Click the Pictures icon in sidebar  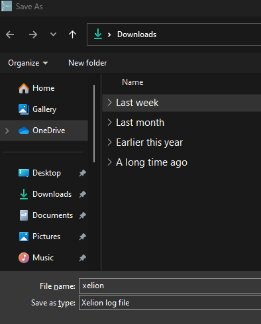(x=24, y=237)
